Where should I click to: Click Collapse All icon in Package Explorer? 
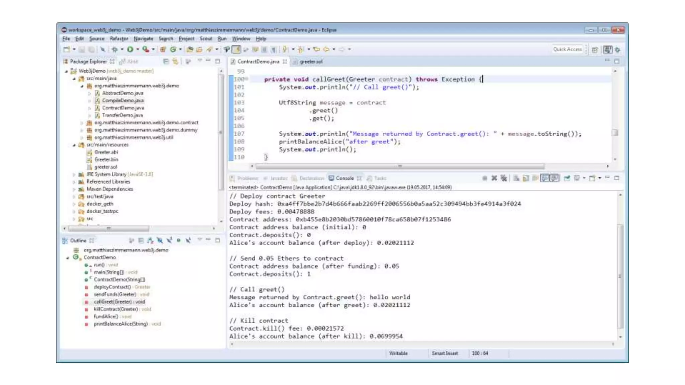point(166,61)
